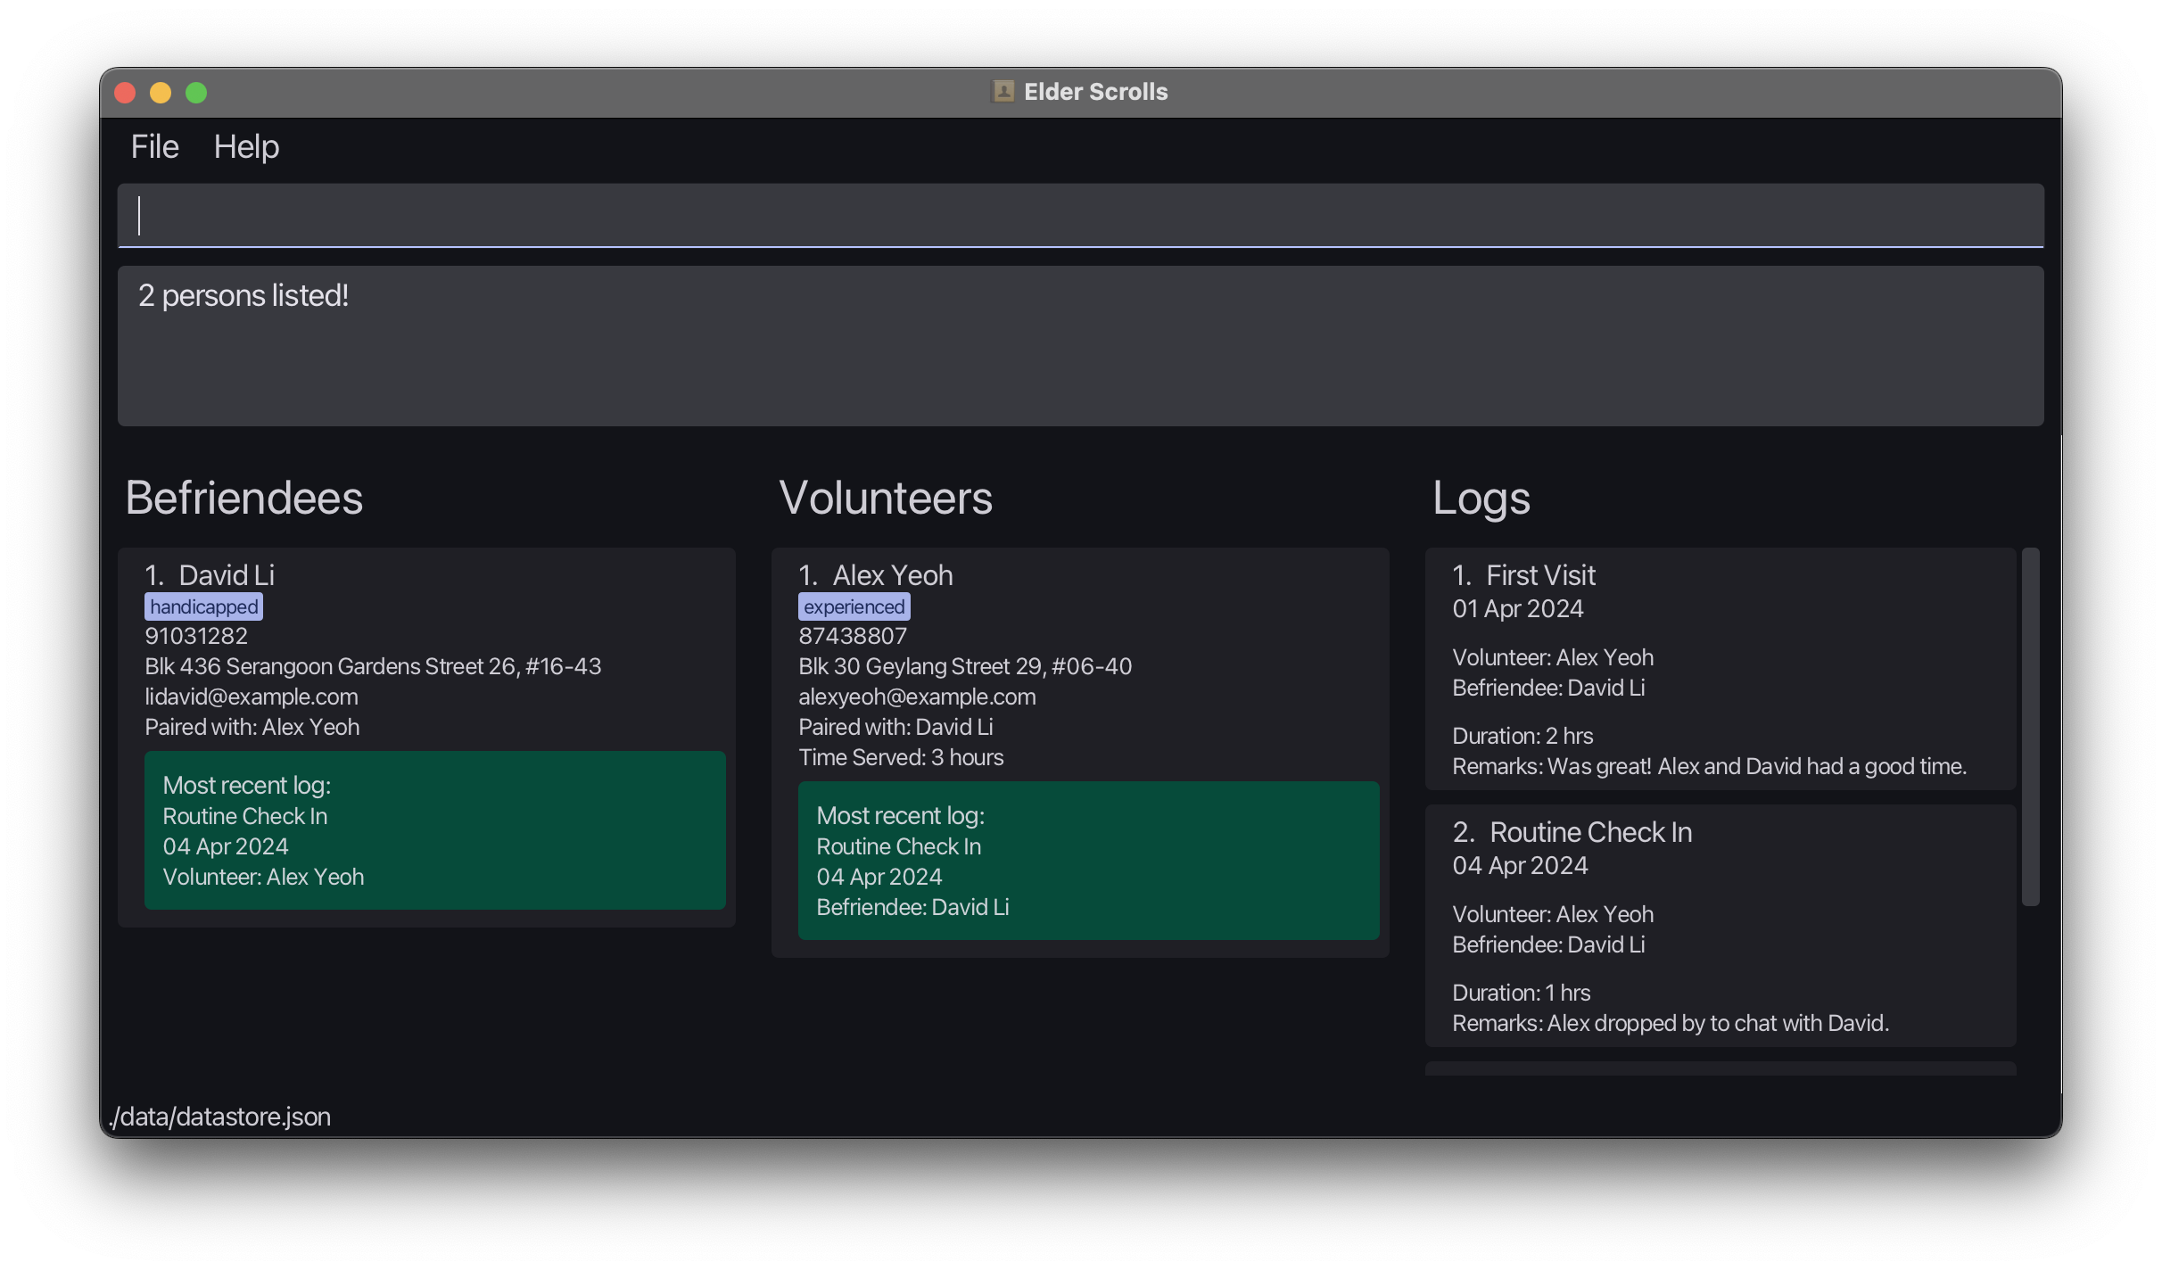
Task: Click the Elder Scrolls title bar icon
Action: pos(1003,91)
